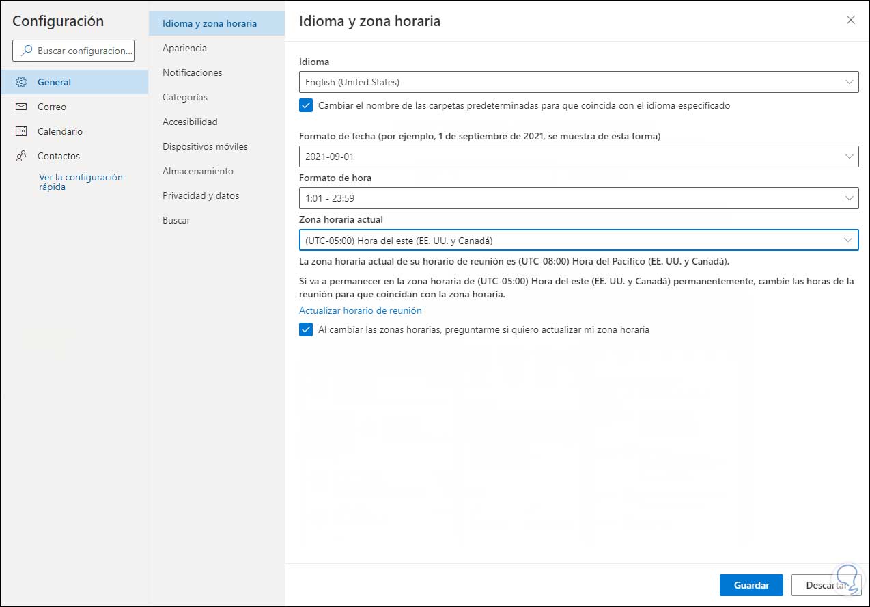
Task: Open the Idioma language dropdown
Action: [578, 82]
